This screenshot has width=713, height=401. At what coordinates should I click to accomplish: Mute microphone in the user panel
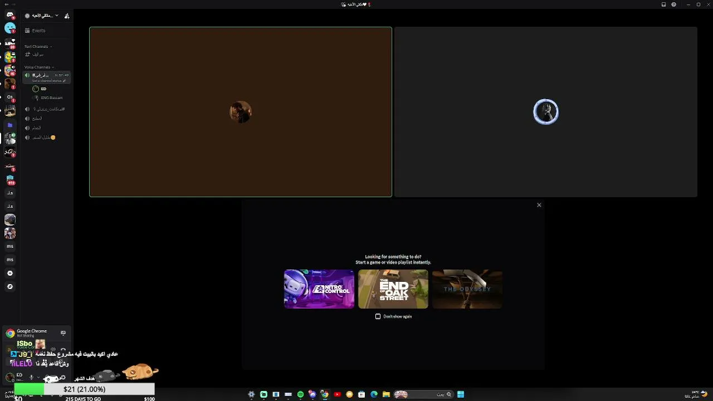[31, 377]
